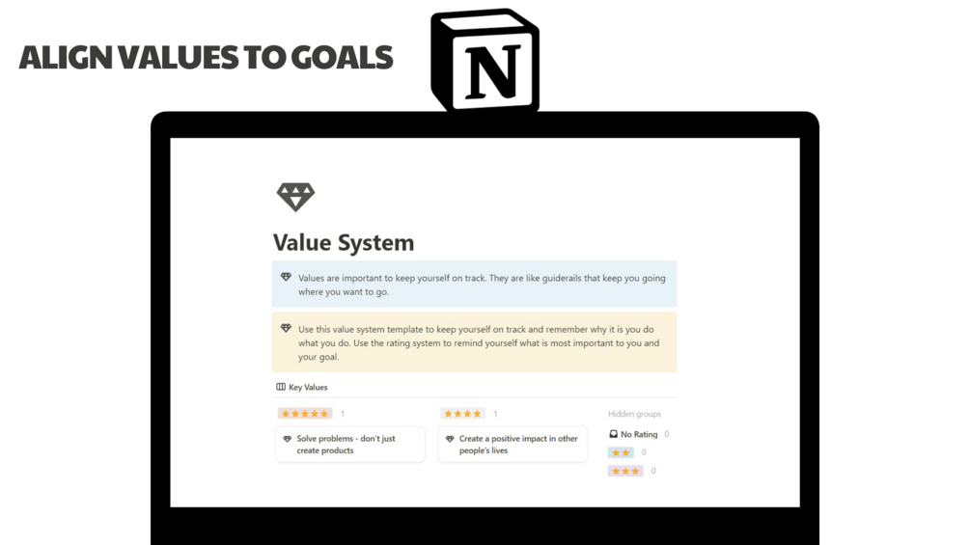Viewport: 970px width, 545px height.
Task: Open Create a positive impact card
Action: (513, 445)
